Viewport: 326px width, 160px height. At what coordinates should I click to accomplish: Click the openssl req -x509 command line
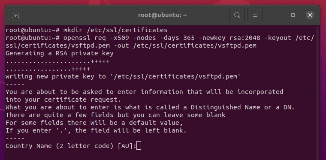[160, 42]
